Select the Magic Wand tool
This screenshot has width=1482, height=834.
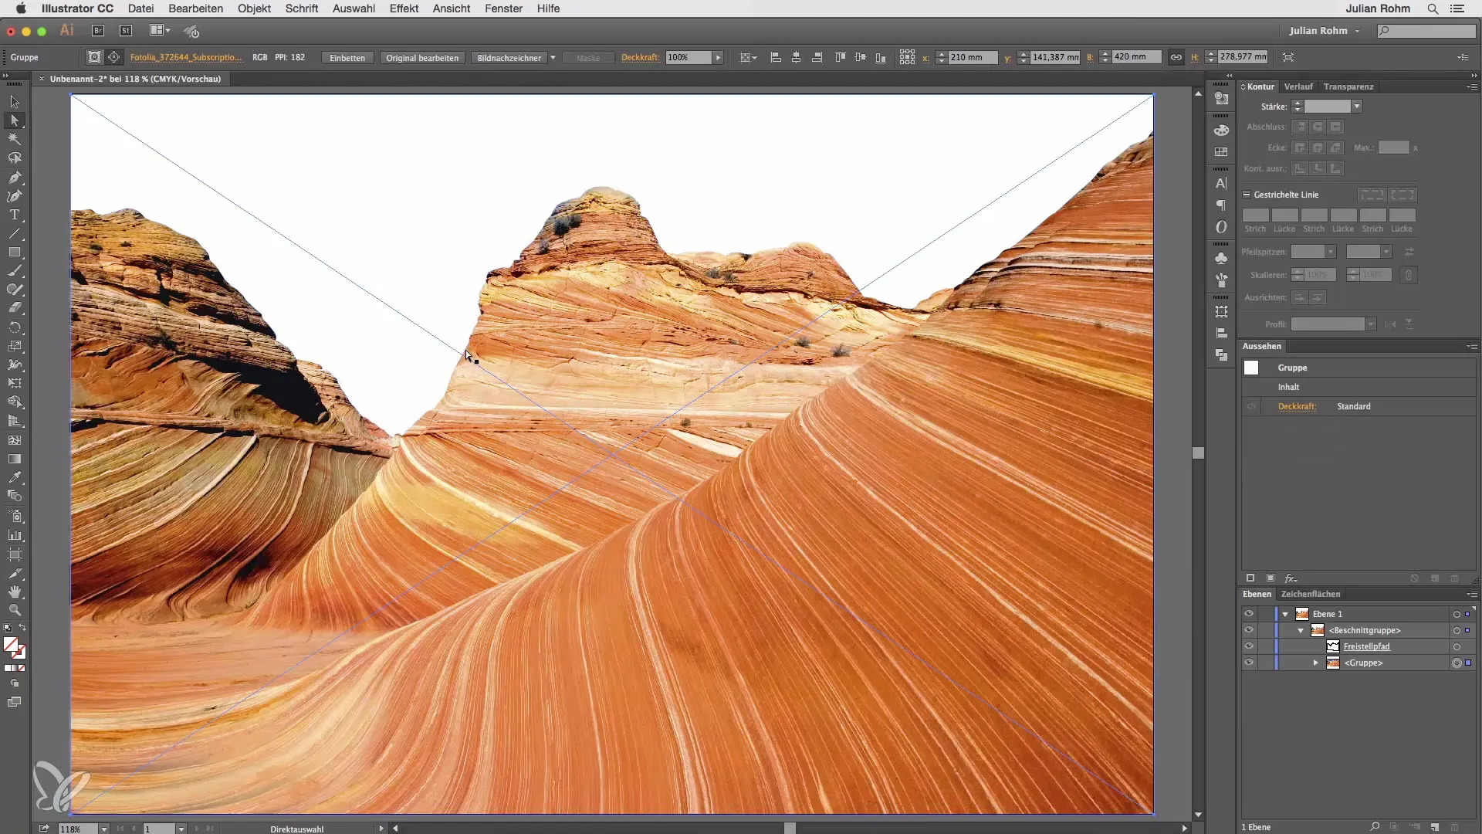[x=14, y=139]
